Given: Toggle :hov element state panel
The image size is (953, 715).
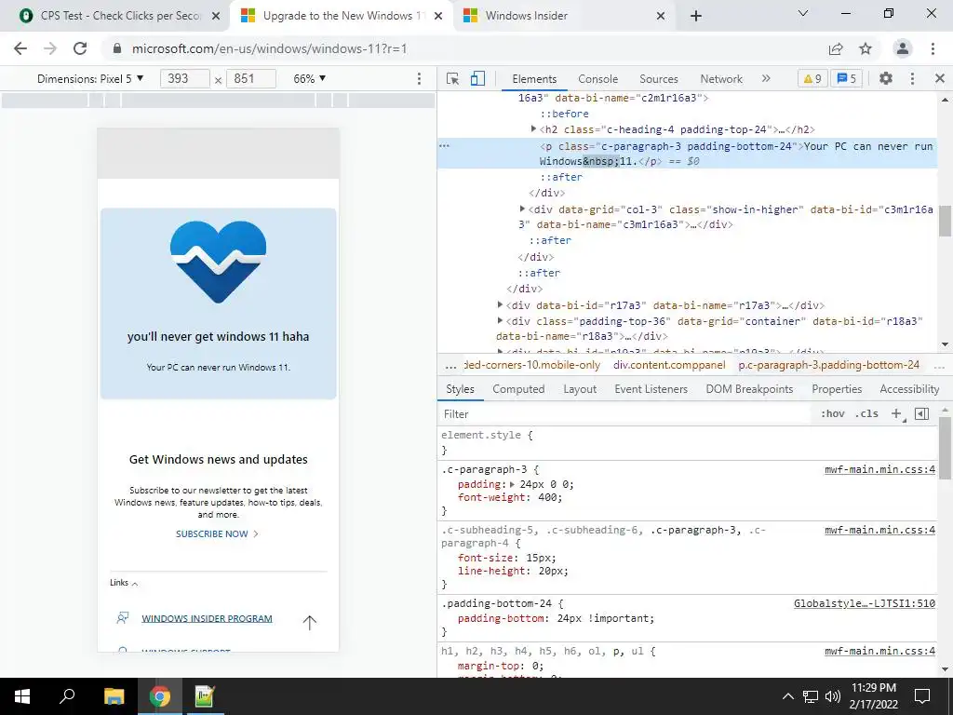Looking at the screenshot, I should pyautogui.click(x=833, y=414).
